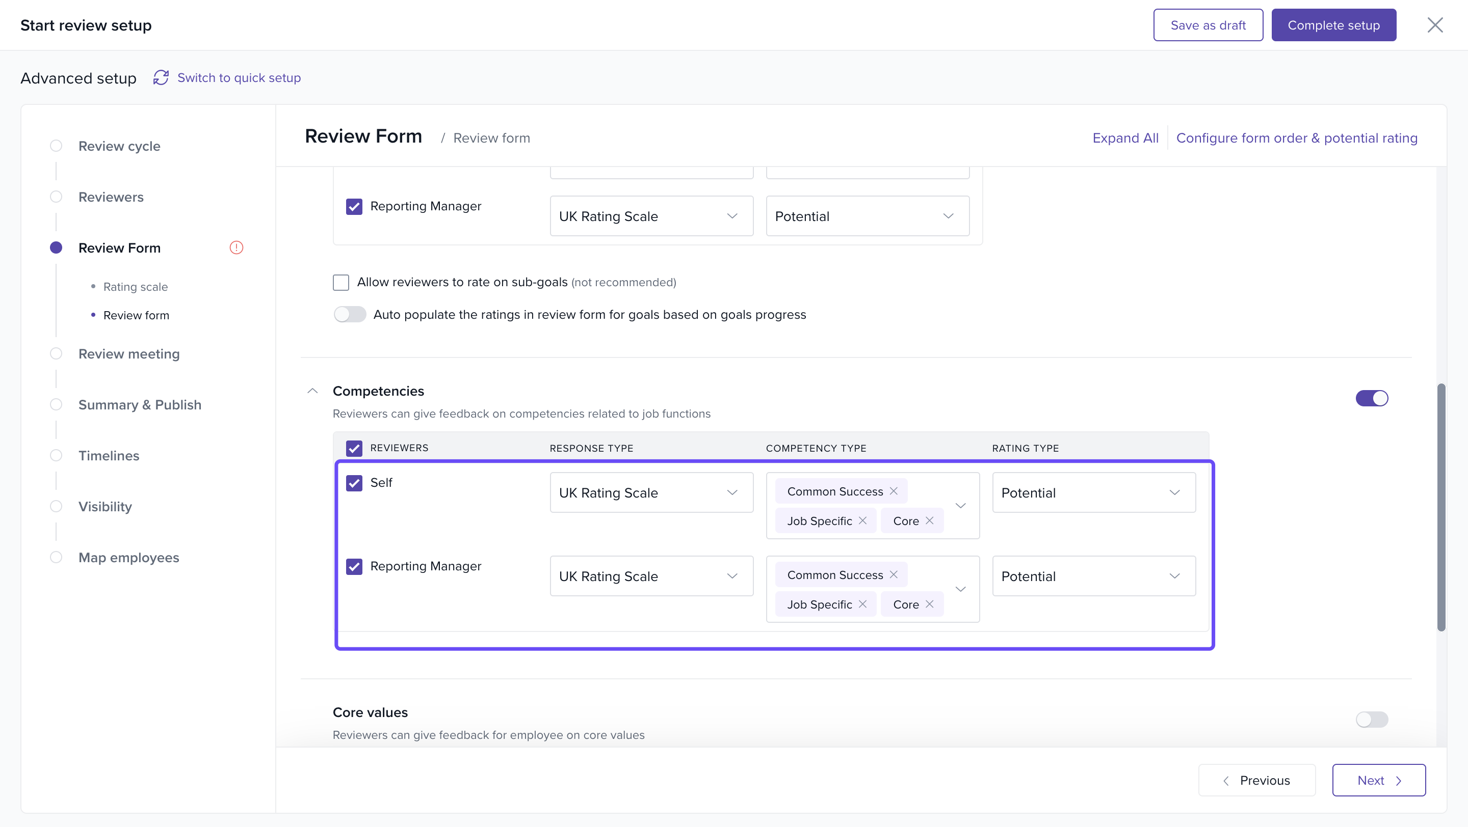Screen dimensions: 1468x827
Task: Remove Common Success tag in Reporting Manager row
Action: pyautogui.click(x=894, y=575)
